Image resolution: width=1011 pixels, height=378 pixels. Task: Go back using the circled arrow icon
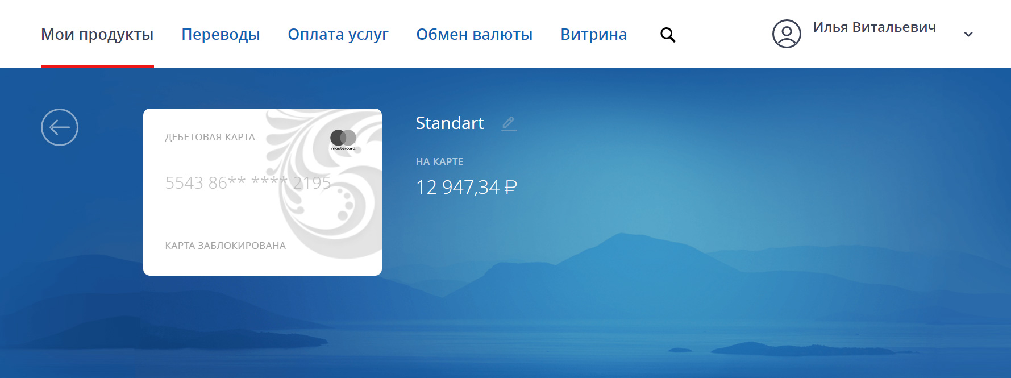tap(60, 127)
